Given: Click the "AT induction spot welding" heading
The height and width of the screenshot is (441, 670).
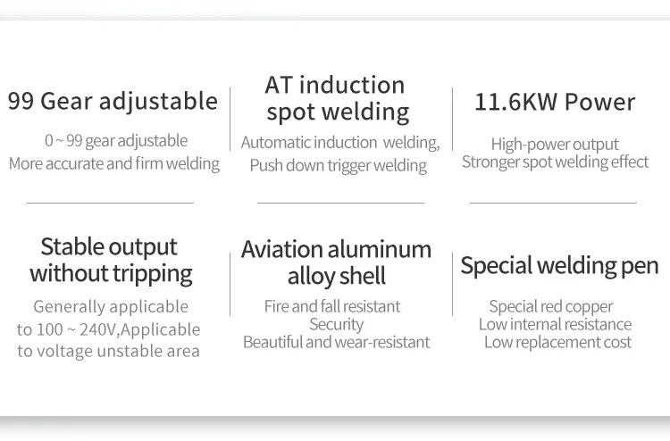Looking at the screenshot, I should tap(338, 98).
